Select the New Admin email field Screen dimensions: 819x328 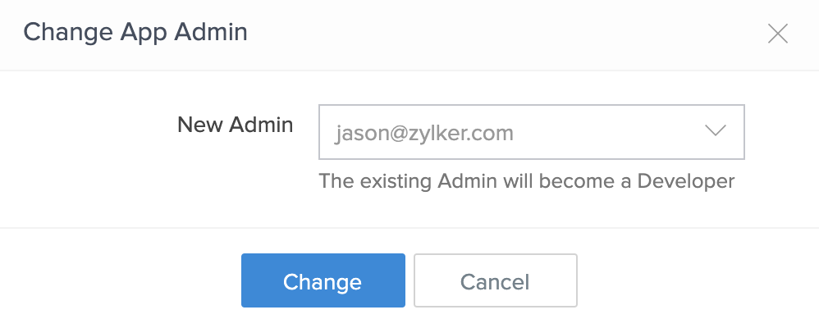(531, 131)
